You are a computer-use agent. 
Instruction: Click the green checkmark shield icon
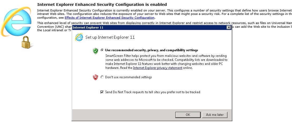pyautogui.click(x=96, y=51)
